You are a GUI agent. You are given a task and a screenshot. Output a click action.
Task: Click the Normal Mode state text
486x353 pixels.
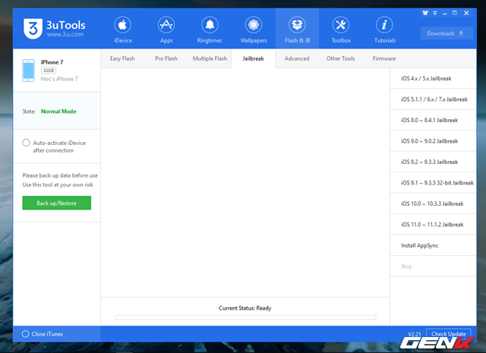click(58, 112)
